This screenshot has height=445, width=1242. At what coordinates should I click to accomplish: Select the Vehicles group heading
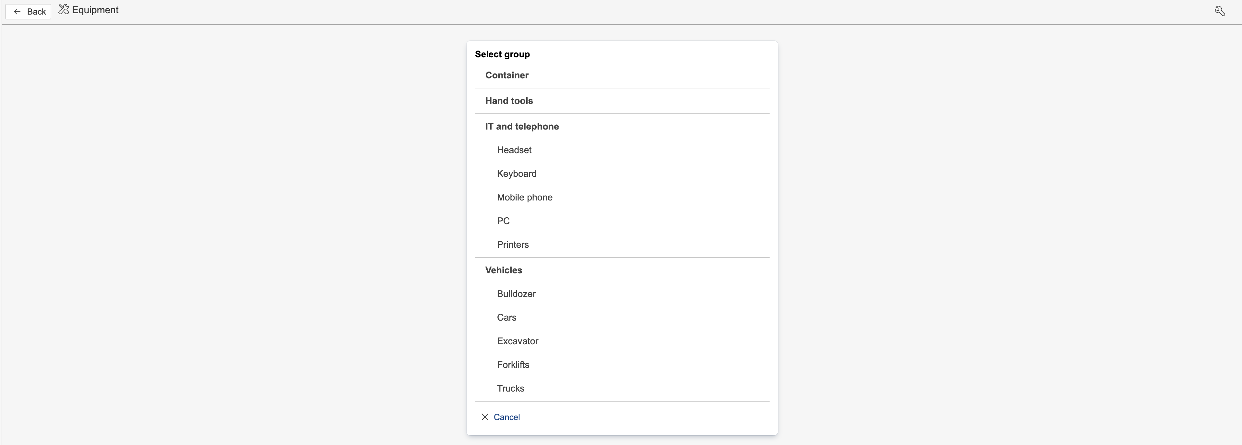coord(503,270)
